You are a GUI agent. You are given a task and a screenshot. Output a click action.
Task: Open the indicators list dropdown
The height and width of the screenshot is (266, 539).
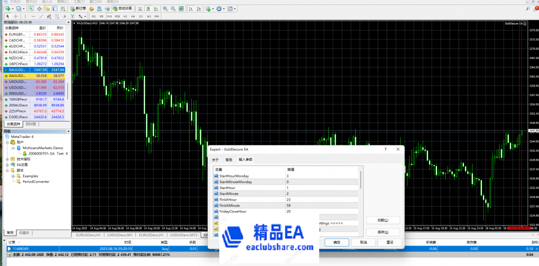[209, 8]
